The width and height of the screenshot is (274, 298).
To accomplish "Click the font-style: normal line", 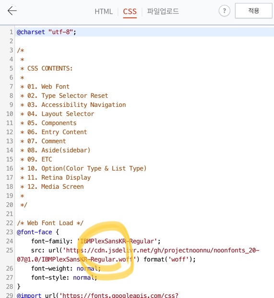I will [64, 278].
